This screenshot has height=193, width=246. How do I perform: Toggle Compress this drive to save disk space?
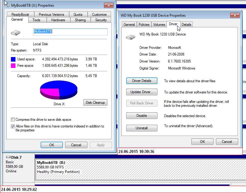[13, 120]
